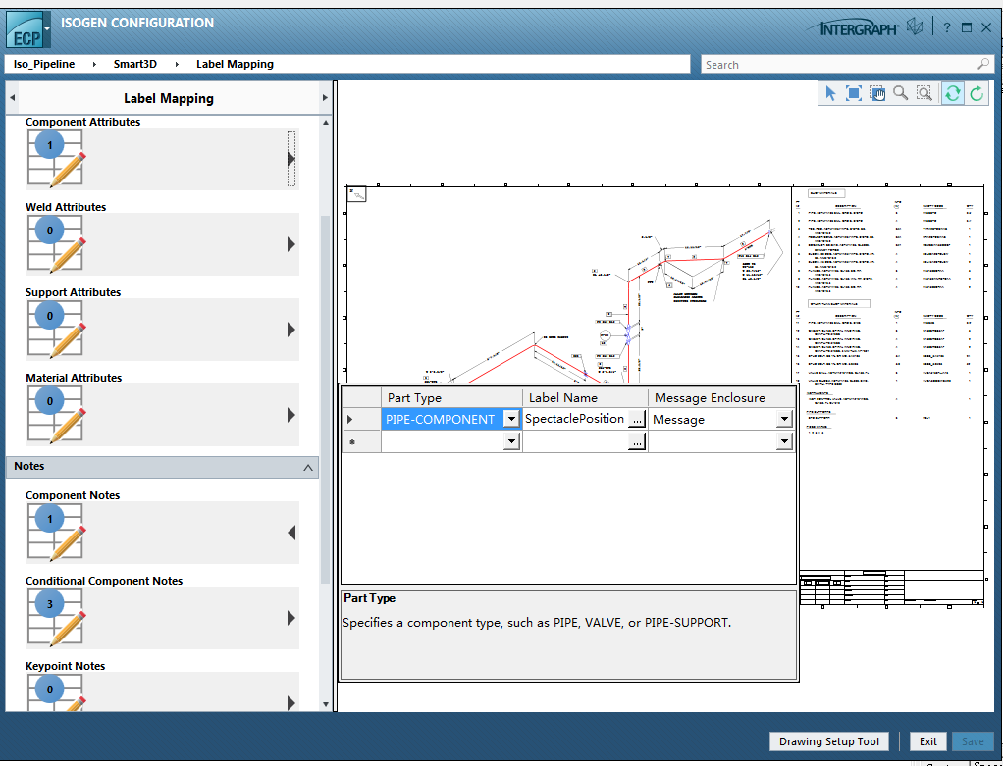
Task: Click Iso_Pipeline in breadcrumb
Action: tap(44, 64)
